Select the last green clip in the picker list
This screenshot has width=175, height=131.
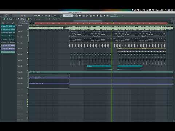pos(8,52)
